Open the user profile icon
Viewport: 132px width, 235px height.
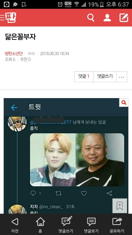pos(107,18)
